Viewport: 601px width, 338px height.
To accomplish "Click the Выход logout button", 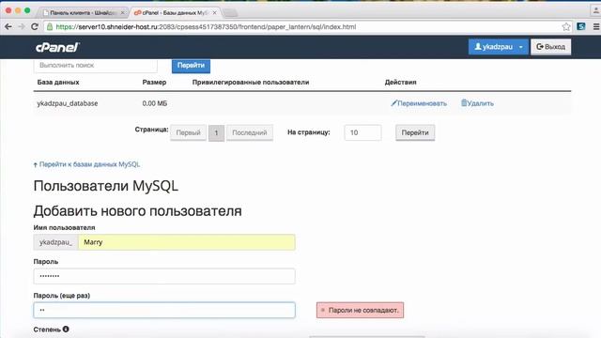I will 551,47.
